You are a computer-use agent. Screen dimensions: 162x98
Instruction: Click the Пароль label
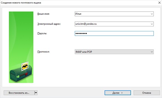point(42,33)
